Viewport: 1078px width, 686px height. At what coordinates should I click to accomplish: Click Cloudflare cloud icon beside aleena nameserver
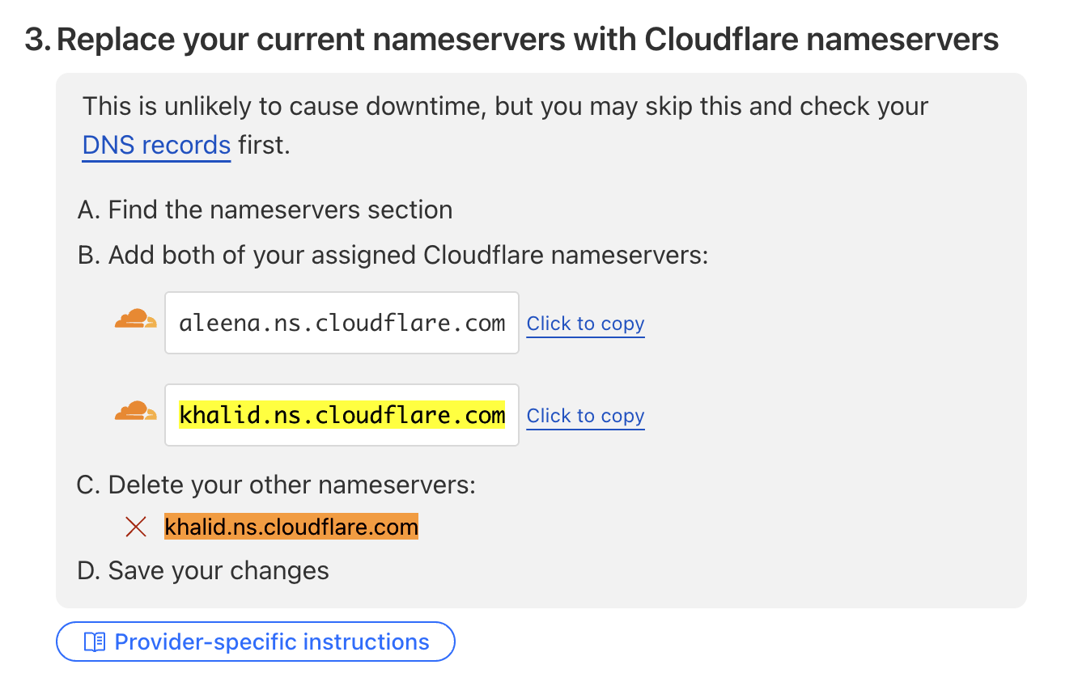tap(135, 320)
